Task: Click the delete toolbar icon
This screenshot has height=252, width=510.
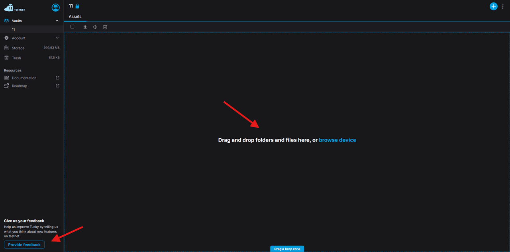Action: 105,27
